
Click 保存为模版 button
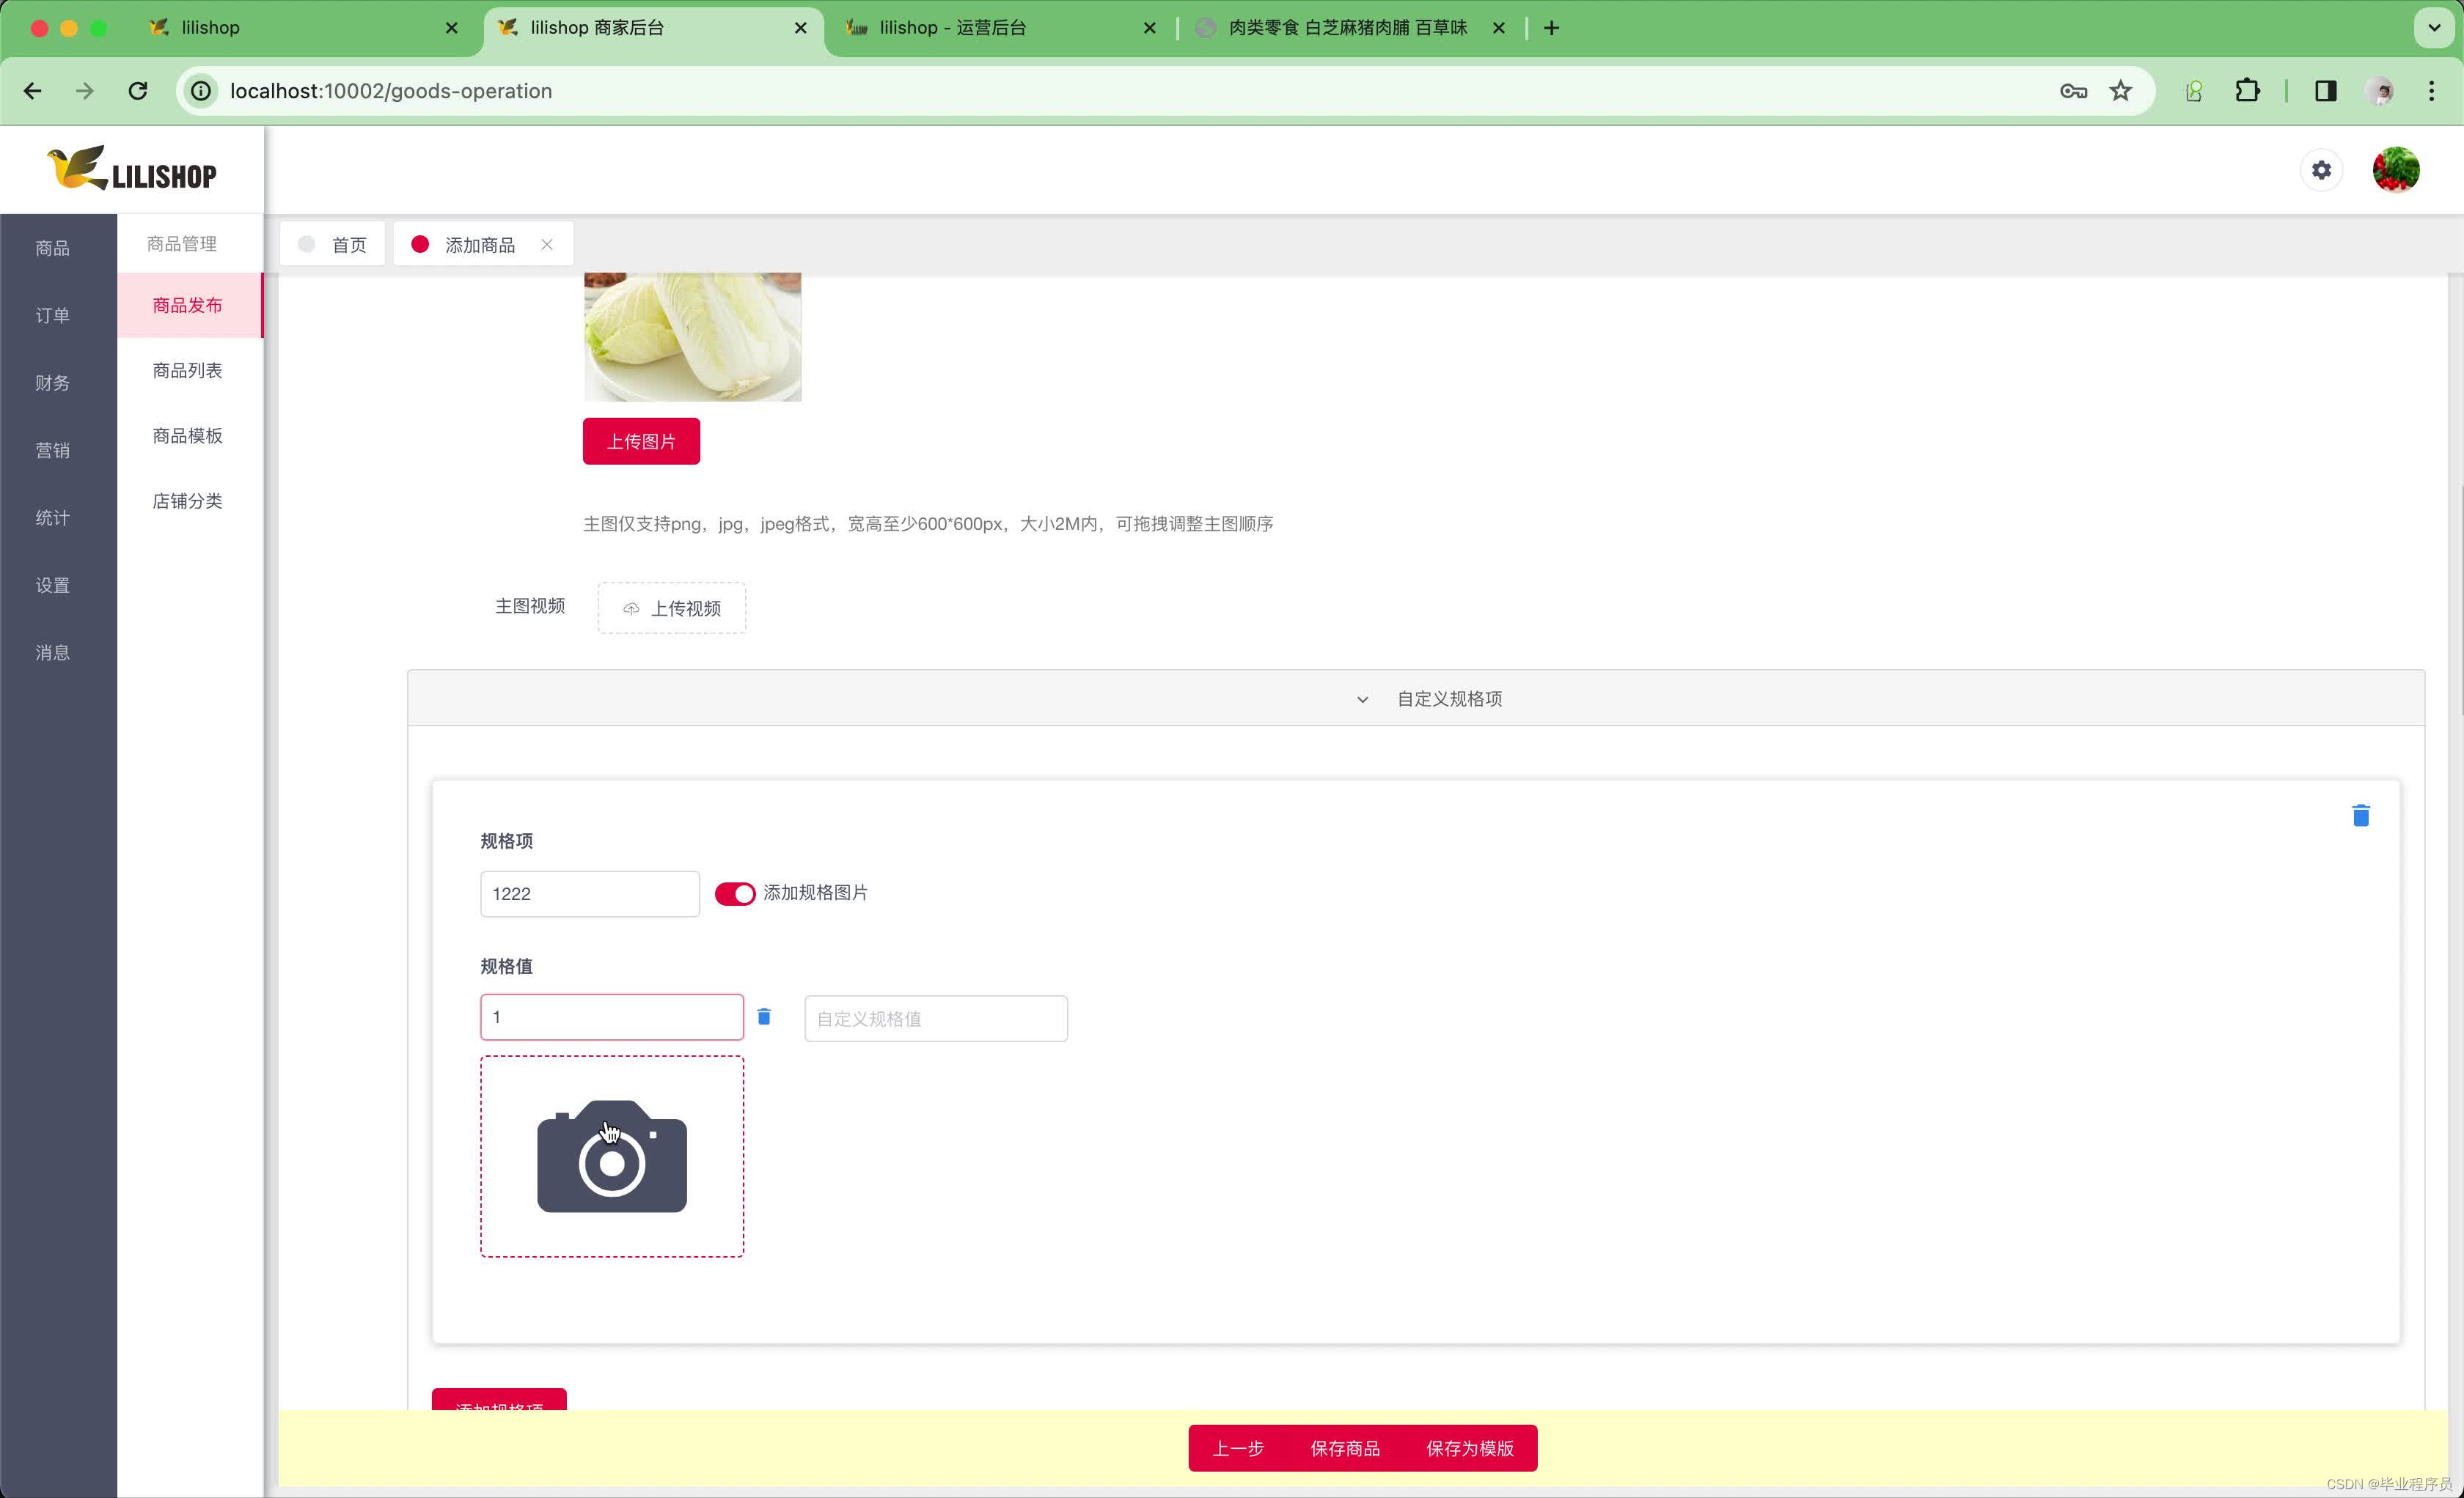pos(1470,1448)
